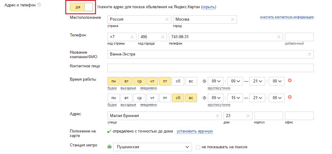Open the first row start hour dropdown

[x=217, y=81]
